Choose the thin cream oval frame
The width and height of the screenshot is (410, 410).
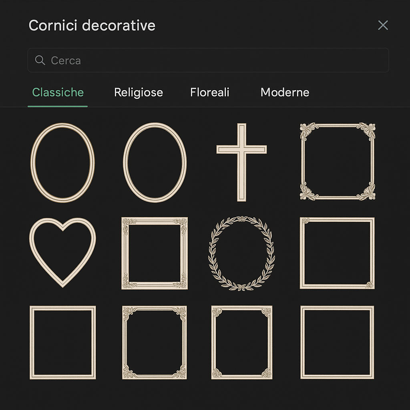point(155,163)
